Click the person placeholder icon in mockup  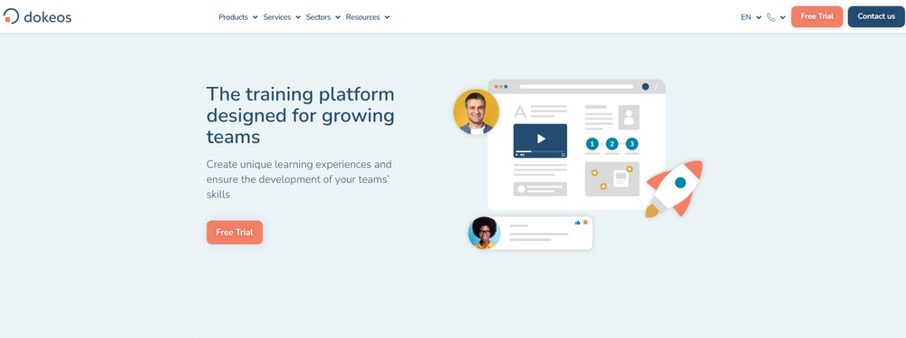(x=629, y=117)
